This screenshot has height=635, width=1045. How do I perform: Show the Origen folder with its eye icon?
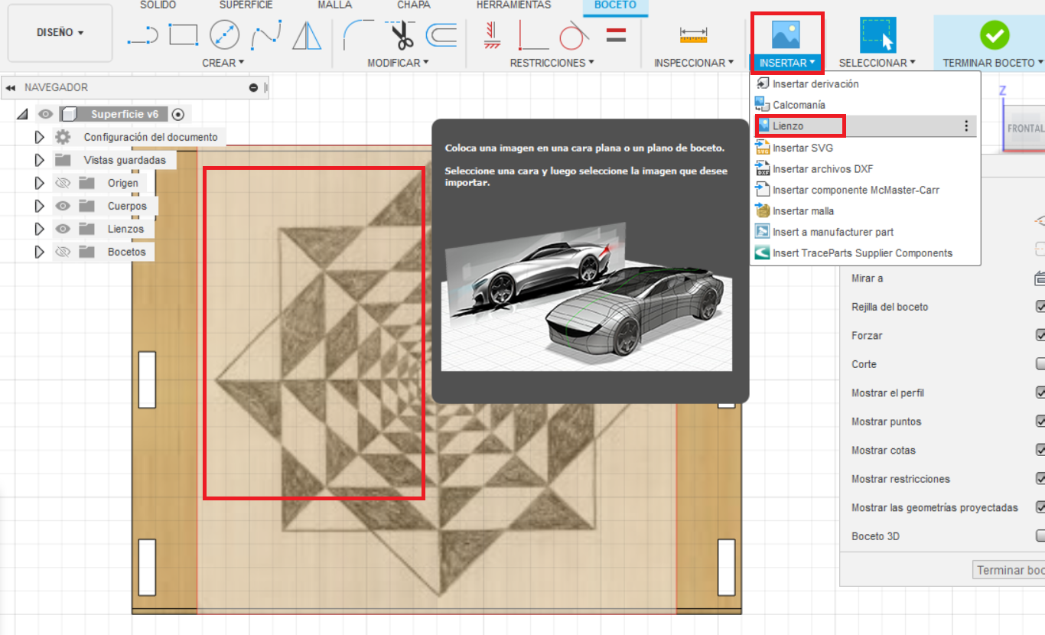[x=63, y=183]
